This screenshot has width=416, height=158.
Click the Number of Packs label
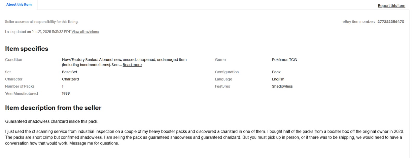(x=19, y=87)
